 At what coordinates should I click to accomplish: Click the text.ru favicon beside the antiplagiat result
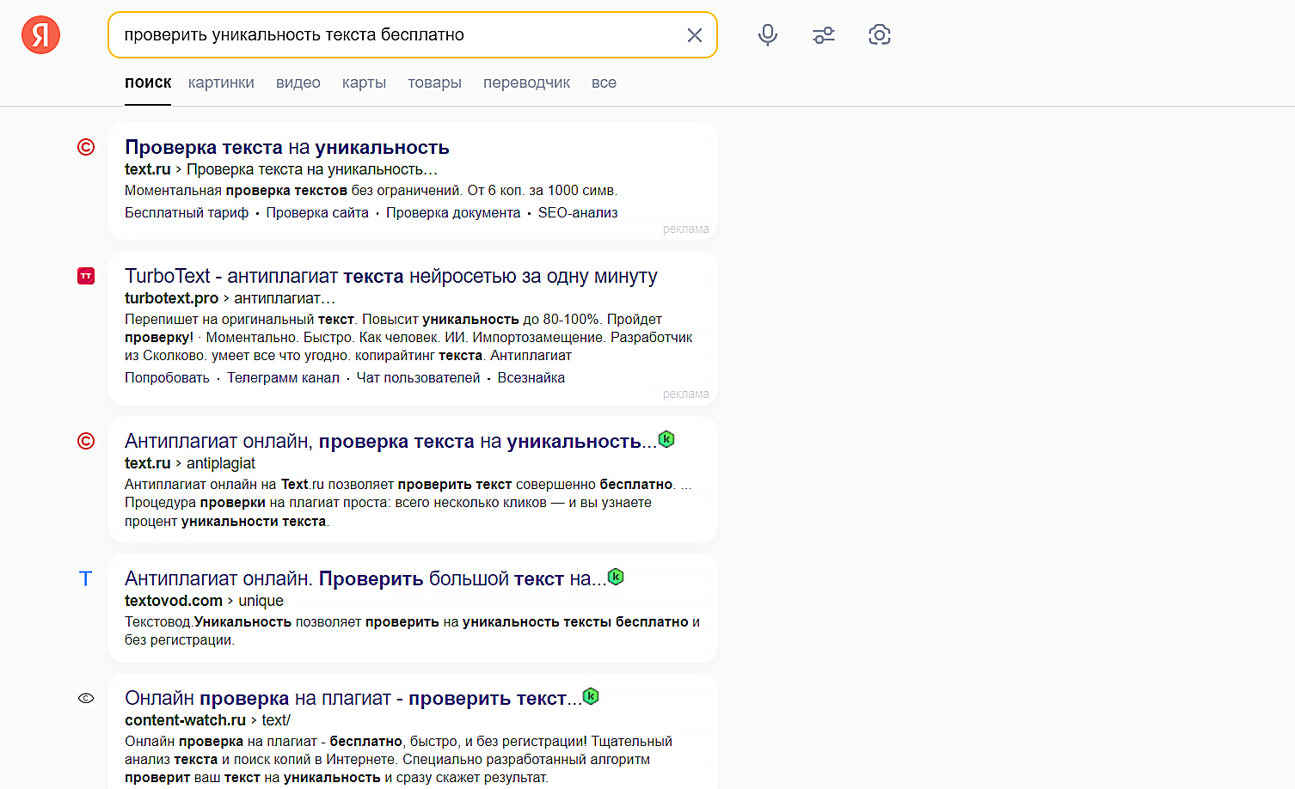coord(86,441)
